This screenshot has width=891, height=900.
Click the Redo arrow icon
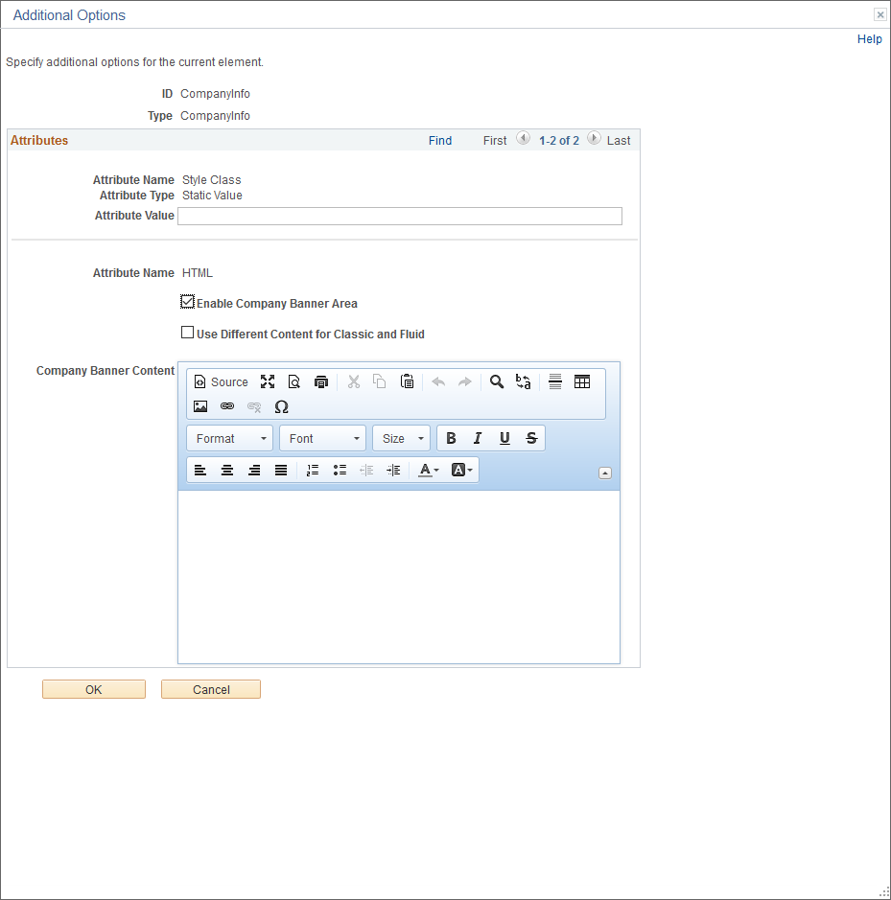[465, 381]
